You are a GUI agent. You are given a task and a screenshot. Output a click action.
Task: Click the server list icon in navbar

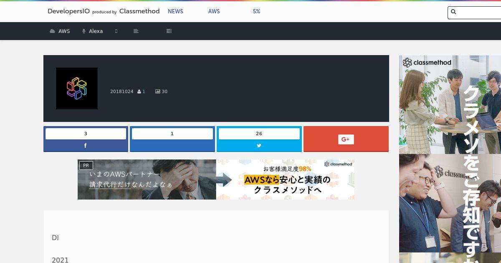click(x=169, y=31)
